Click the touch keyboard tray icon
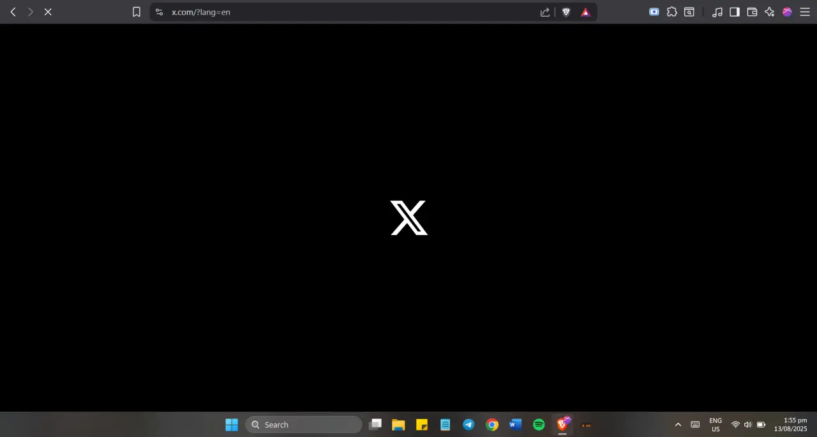 tap(695, 425)
